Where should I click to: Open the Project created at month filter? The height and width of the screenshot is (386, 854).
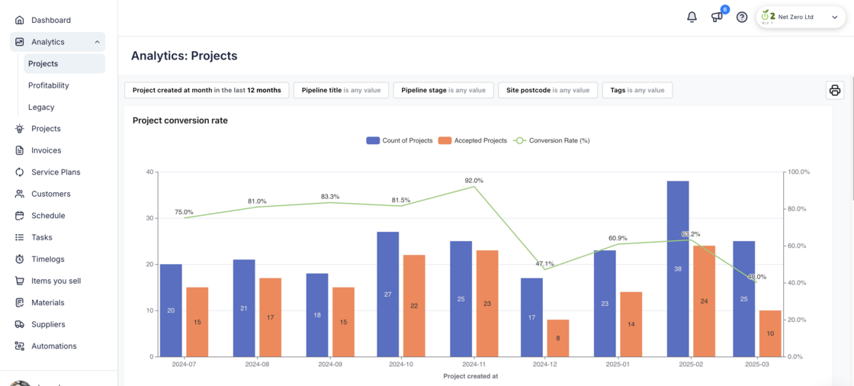tap(207, 90)
